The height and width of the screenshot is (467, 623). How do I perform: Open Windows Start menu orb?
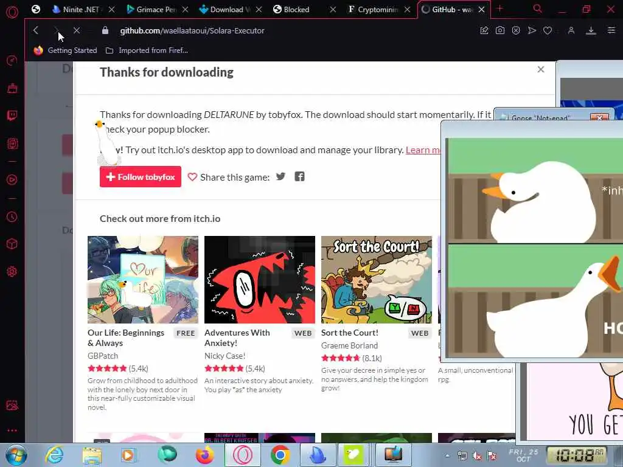click(16, 455)
